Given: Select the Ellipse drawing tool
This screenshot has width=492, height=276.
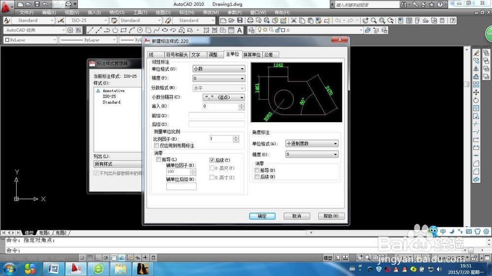Looking at the screenshot, I should [x=165, y=30].
